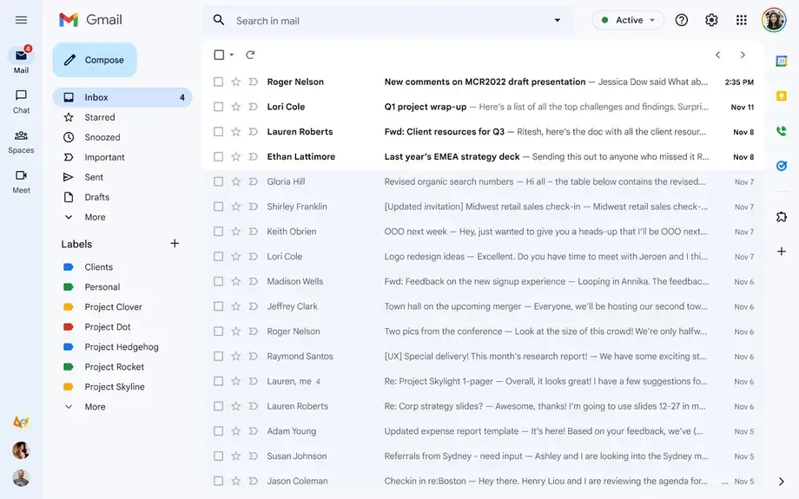Select the Adam Young email checkbox

[218, 430]
